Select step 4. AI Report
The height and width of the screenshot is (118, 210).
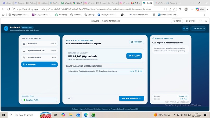coord(39,64)
